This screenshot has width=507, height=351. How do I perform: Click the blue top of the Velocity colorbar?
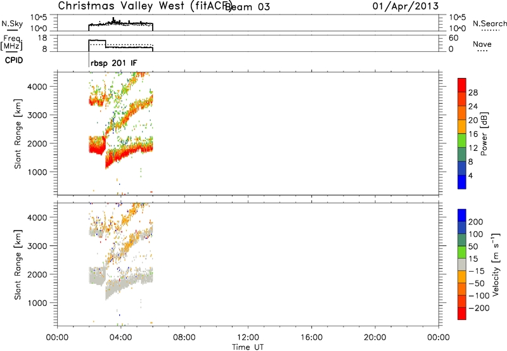[x=462, y=215]
